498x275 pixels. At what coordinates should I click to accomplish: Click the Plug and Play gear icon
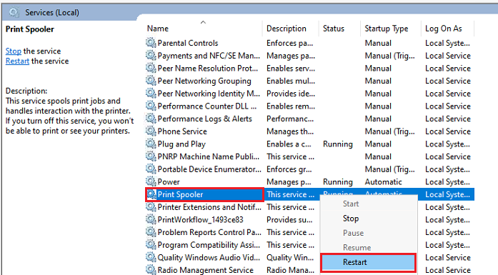point(151,144)
